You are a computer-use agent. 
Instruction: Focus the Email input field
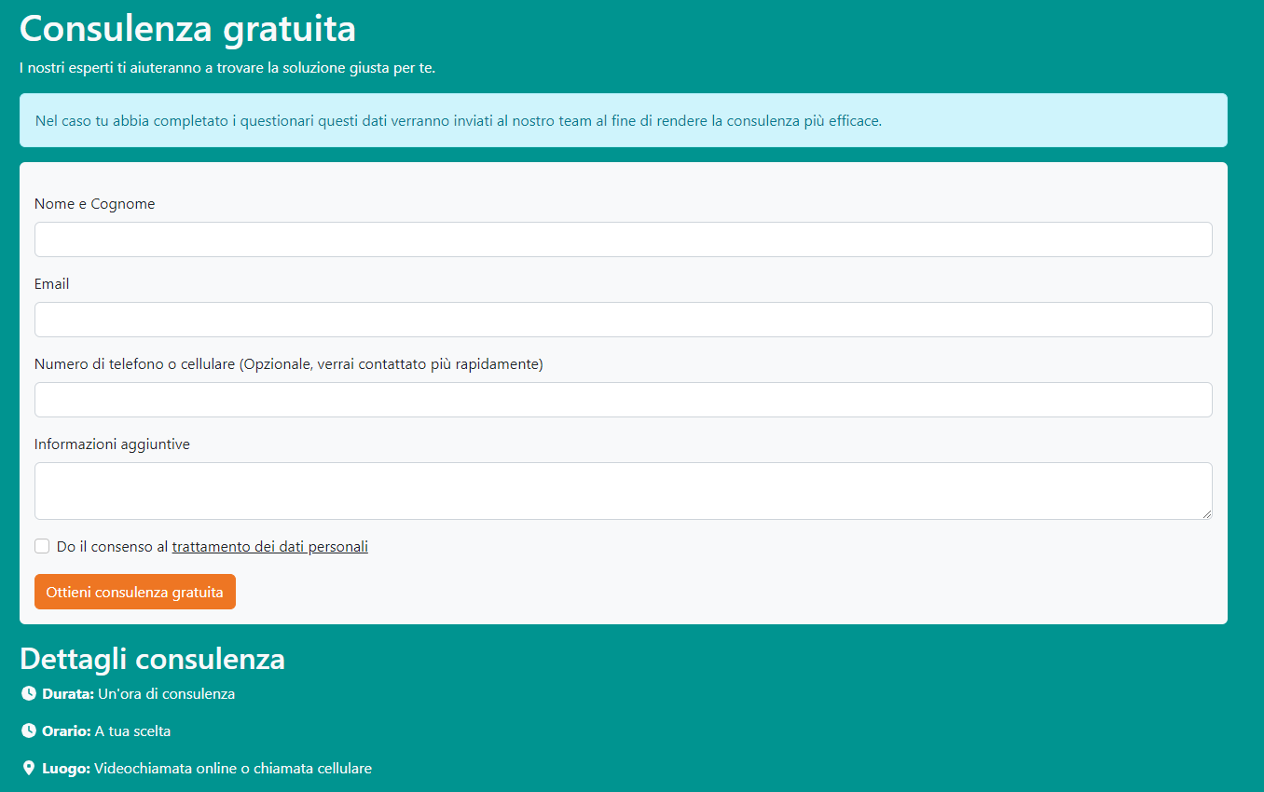pos(623,320)
